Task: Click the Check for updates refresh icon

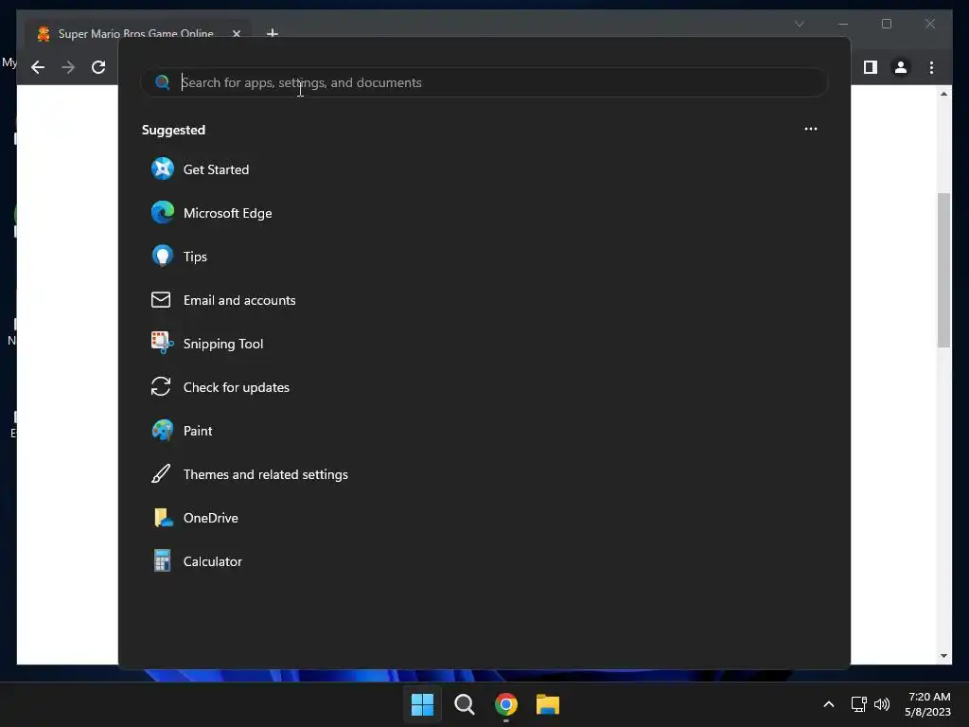Action: pos(161,387)
